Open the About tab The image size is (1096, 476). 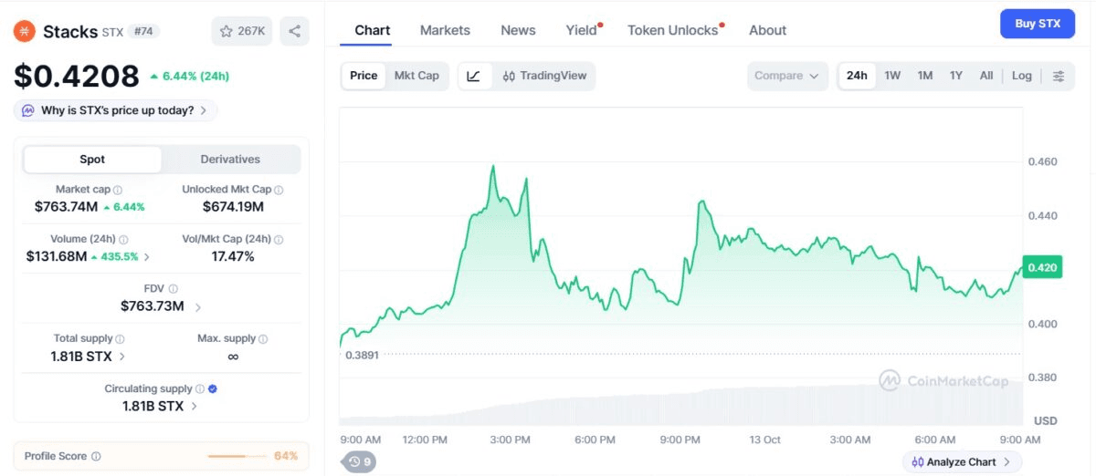point(767,30)
